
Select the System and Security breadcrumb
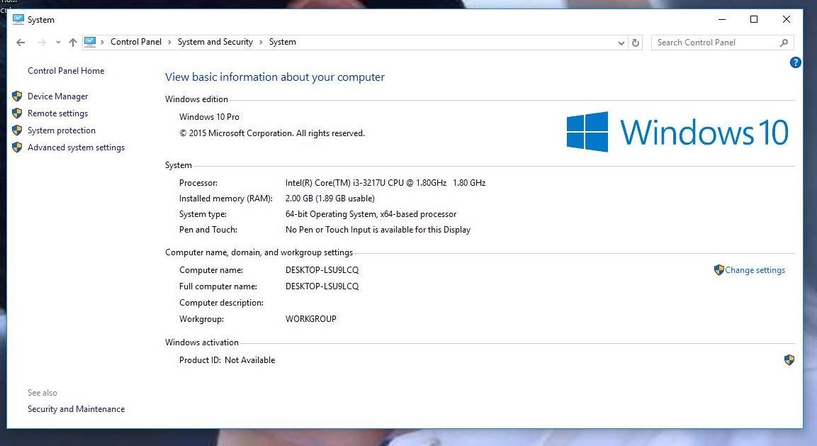pyautogui.click(x=215, y=42)
